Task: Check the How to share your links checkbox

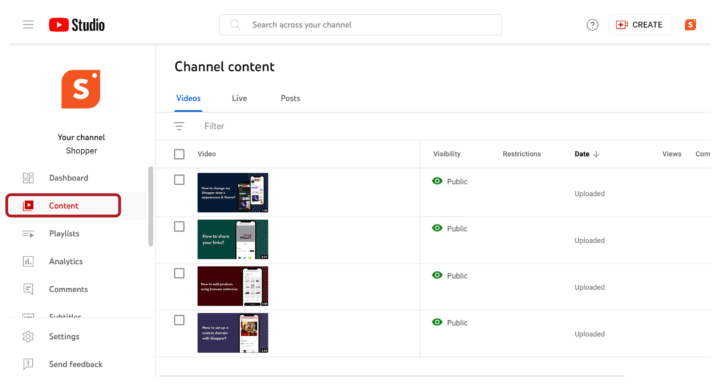Action: pyautogui.click(x=179, y=226)
